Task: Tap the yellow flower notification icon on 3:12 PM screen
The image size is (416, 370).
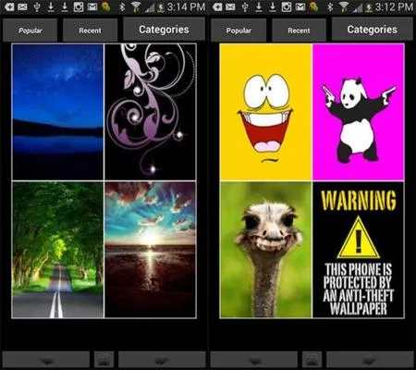Action: [313, 6]
